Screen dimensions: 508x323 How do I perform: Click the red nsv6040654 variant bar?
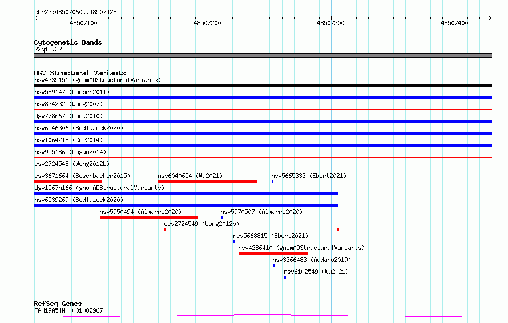[x=208, y=181]
